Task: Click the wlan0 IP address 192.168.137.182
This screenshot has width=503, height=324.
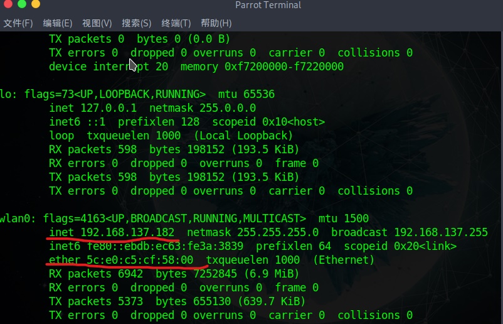Action: (127, 232)
